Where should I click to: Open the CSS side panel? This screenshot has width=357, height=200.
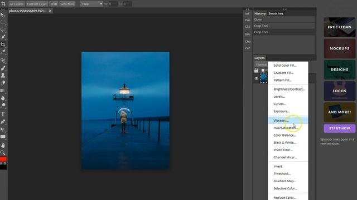coord(248,27)
